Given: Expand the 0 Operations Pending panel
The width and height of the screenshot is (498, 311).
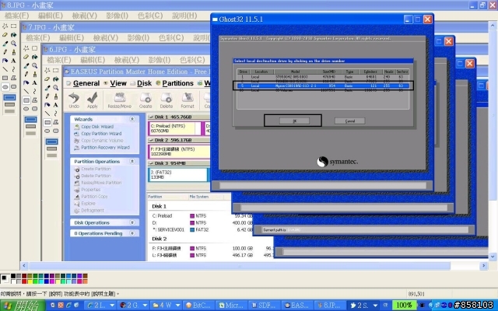Looking at the screenshot, I should click(x=132, y=233).
